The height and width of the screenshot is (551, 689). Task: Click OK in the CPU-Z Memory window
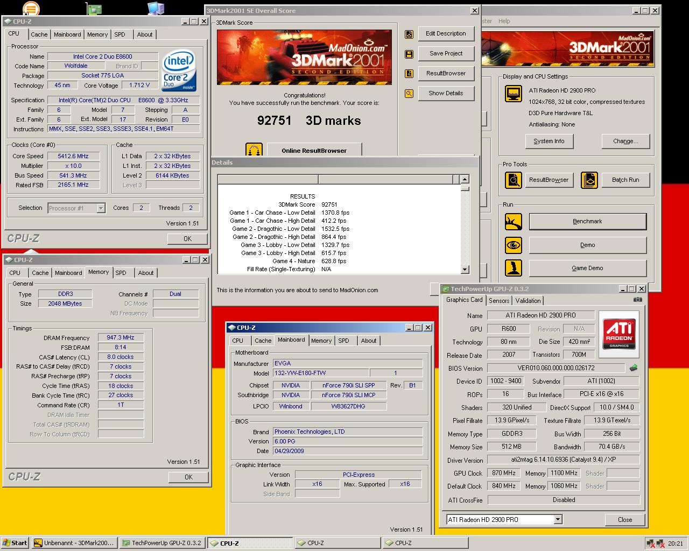[188, 477]
